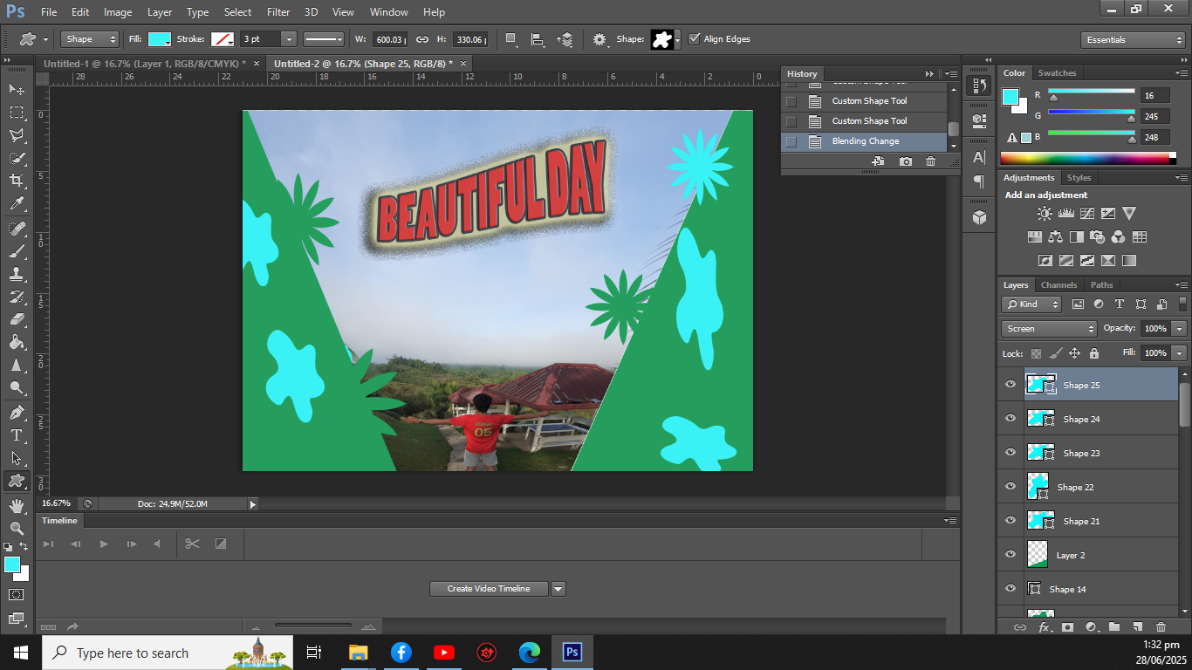Select the Path Selection arrow tool
This screenshot has width=1192, height=670.
[x=17, y=458]
